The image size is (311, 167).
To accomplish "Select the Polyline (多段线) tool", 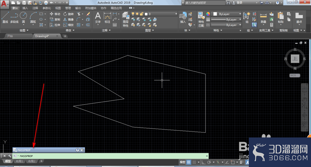I will click(x=14, y=17).
